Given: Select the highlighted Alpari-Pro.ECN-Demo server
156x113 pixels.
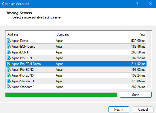Looking at the screenshot, I should click(76, 64).
